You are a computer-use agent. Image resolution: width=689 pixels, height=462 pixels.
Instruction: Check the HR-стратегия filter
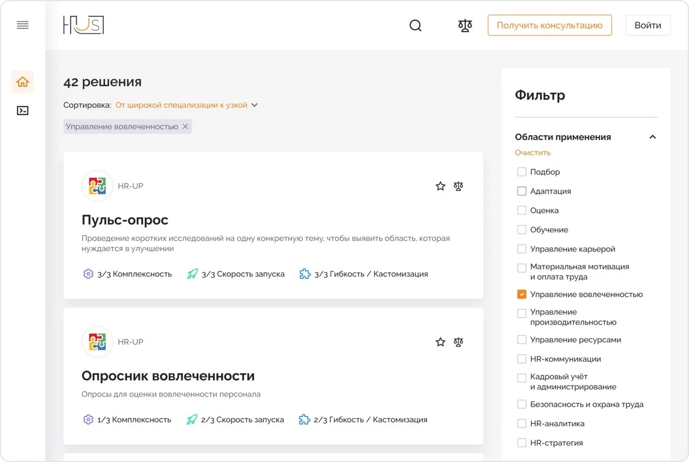522,443
